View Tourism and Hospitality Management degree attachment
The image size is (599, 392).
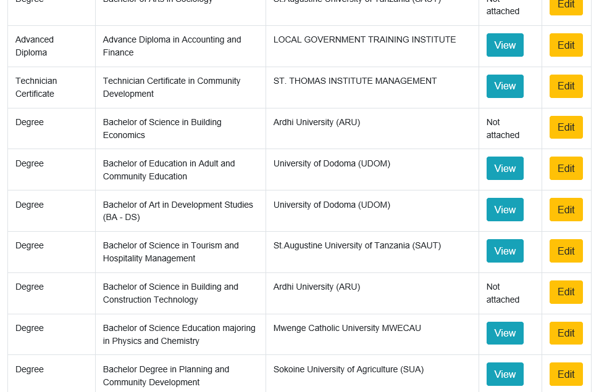coord(505,251)
